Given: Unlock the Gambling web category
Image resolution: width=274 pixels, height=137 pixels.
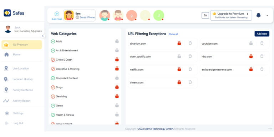Looking at the screenshot, I should [117, 96].
